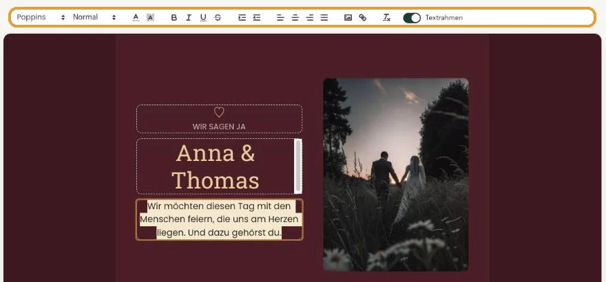Insert an image from the toolbar
This screenshot has height=282, width=606.
348,17
